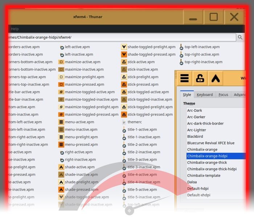Viewport: 254px width, 217px height.
Task: Select themerc file icon
Action: (x=124, y=122)
